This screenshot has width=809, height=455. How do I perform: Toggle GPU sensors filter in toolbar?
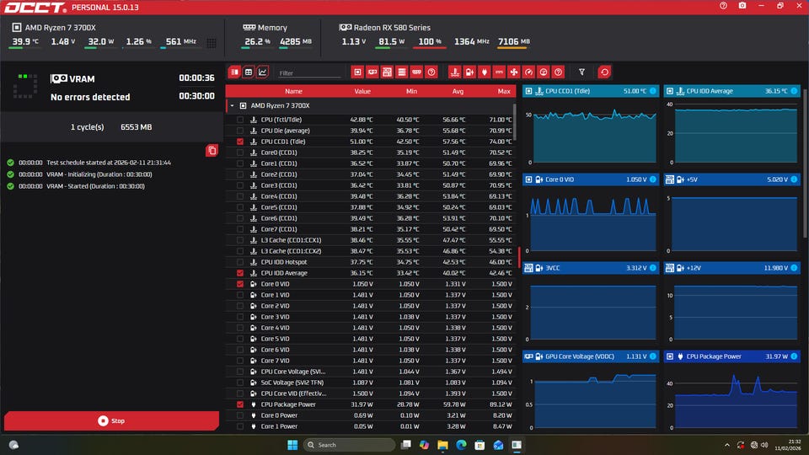point(372,72)
